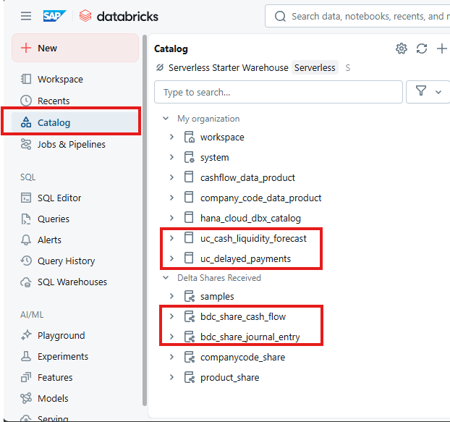Expand the company_code_data_product catalog
This screenshot has width=450, height=422.
(171, 198)
